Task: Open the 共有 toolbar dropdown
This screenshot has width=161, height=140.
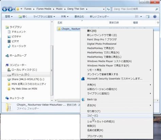Action: coord(65,17)
